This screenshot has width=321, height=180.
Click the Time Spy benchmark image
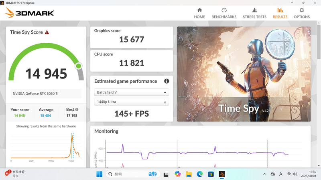click(244, 74)
